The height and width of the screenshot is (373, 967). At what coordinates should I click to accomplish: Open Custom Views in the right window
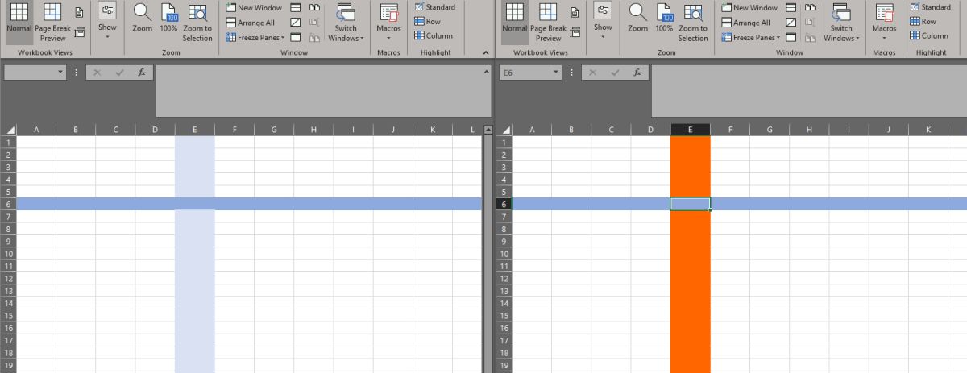click(x=575, y=32)
